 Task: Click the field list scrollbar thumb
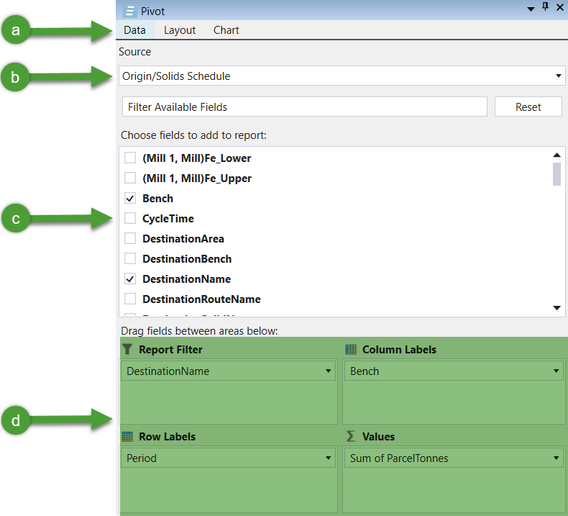pyautogui.click(x=556, y=174)
